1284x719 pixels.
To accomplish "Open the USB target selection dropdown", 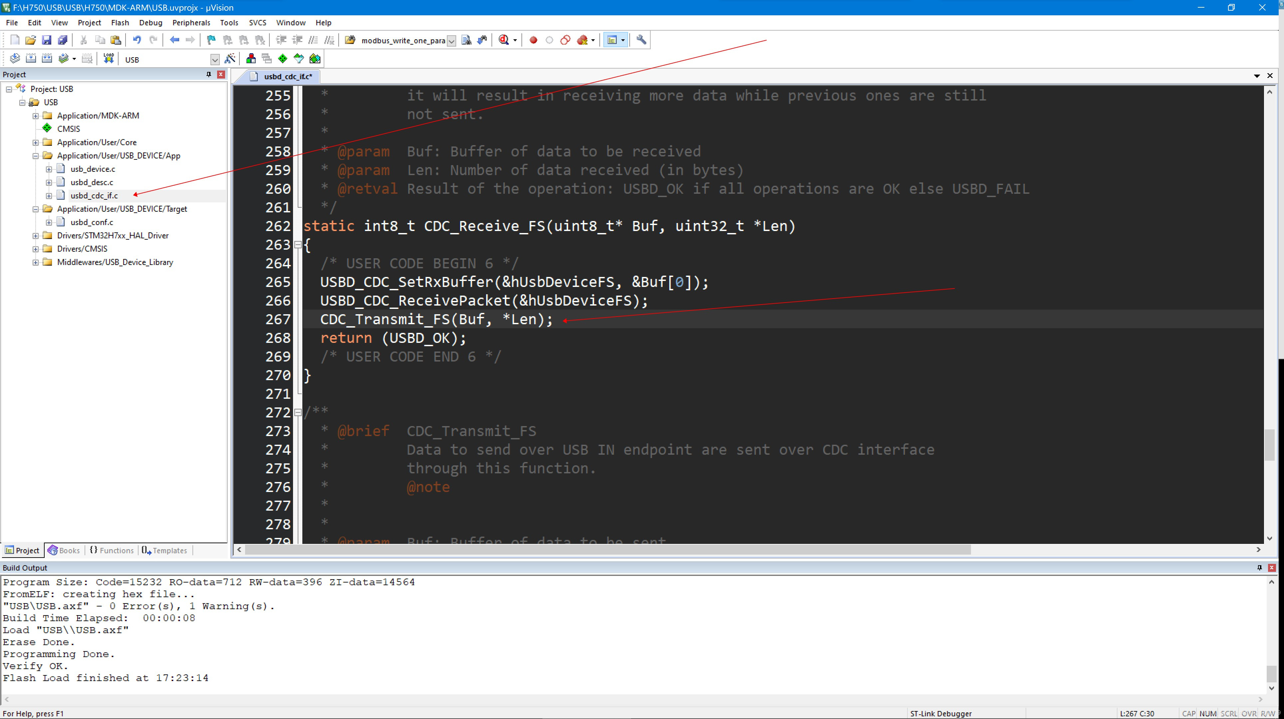I will (x=215, y=60).
